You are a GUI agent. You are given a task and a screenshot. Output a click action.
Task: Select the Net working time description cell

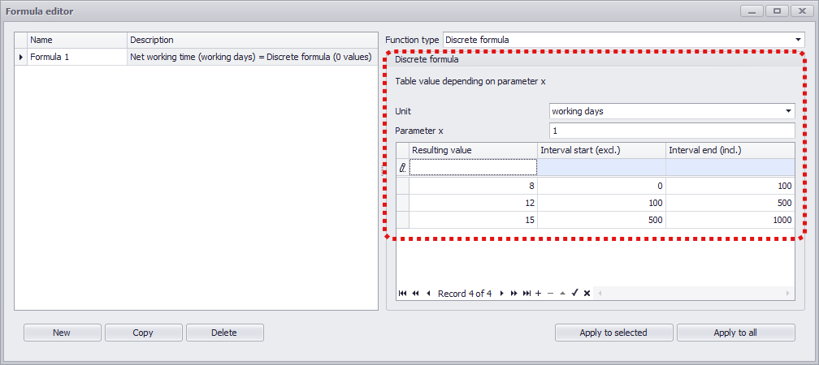252,57
